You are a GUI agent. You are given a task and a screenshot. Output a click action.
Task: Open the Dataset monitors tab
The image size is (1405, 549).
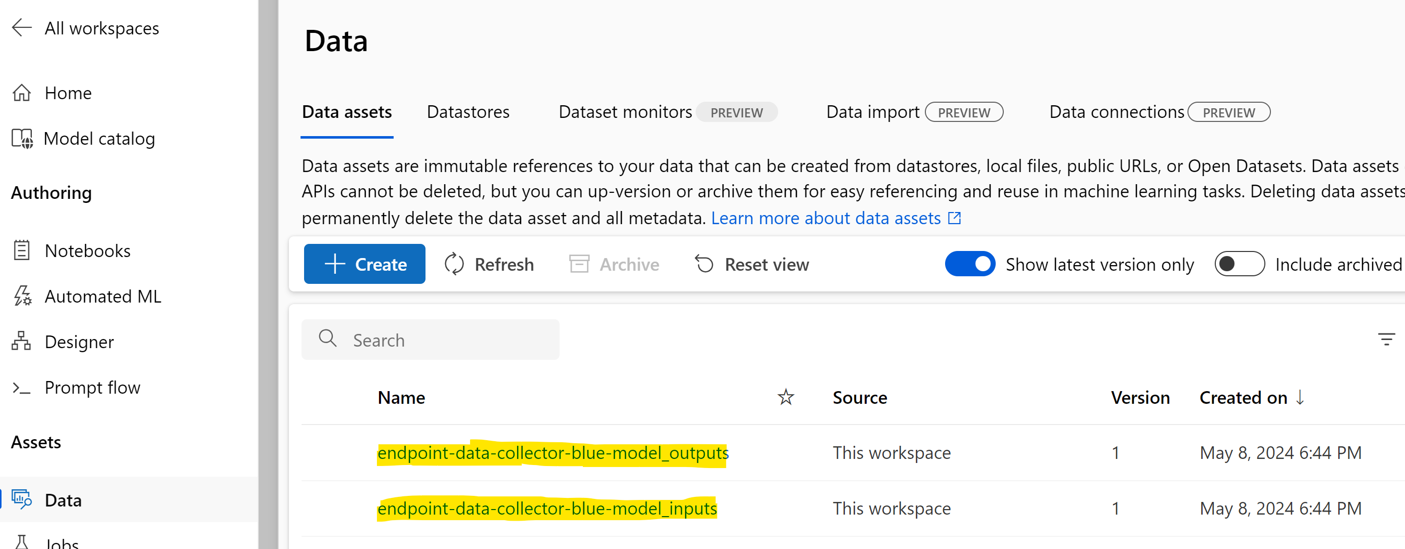625,112
